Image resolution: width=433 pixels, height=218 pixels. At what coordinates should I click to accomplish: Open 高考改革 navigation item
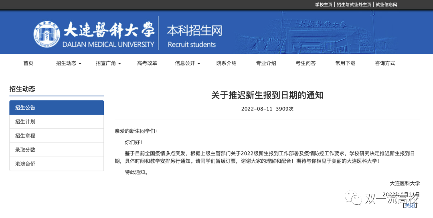coord(147,63)
